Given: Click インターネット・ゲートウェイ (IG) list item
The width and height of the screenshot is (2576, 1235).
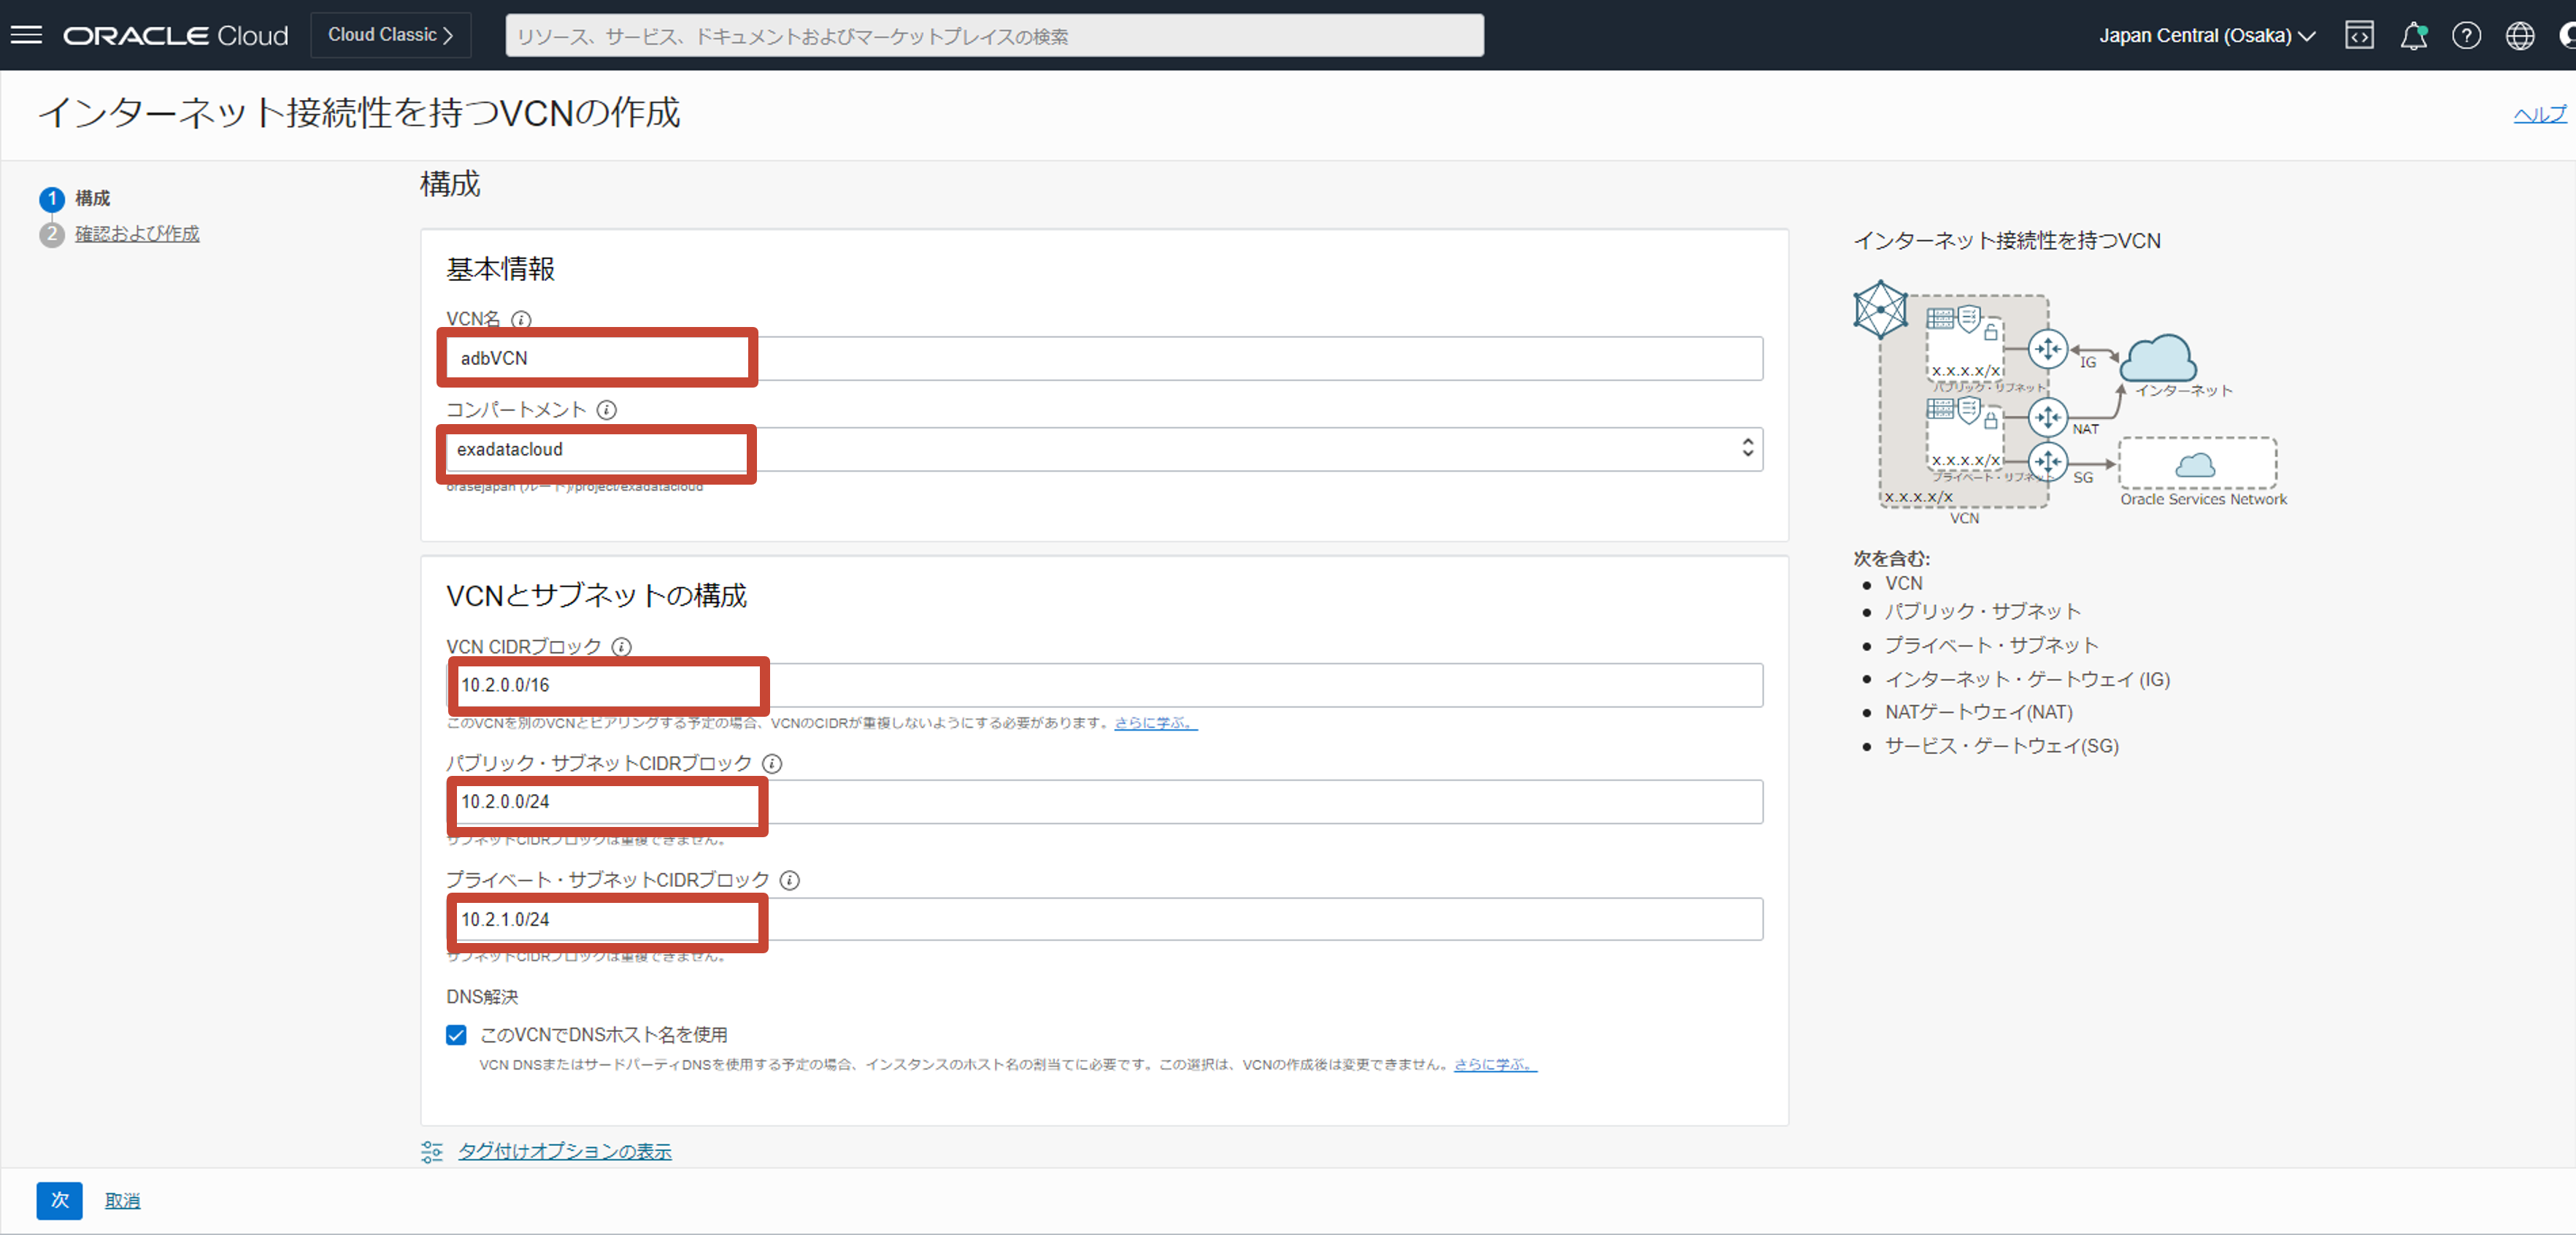Looking at the screenshot, I should pos(2027,679).
